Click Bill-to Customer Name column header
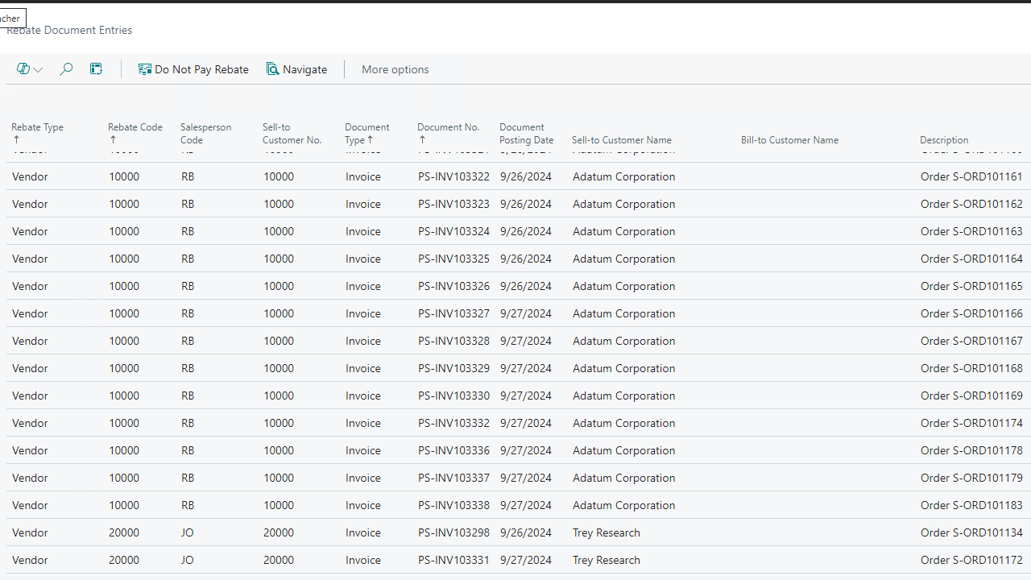This screenshot has width=1031, height=580. 789,140
